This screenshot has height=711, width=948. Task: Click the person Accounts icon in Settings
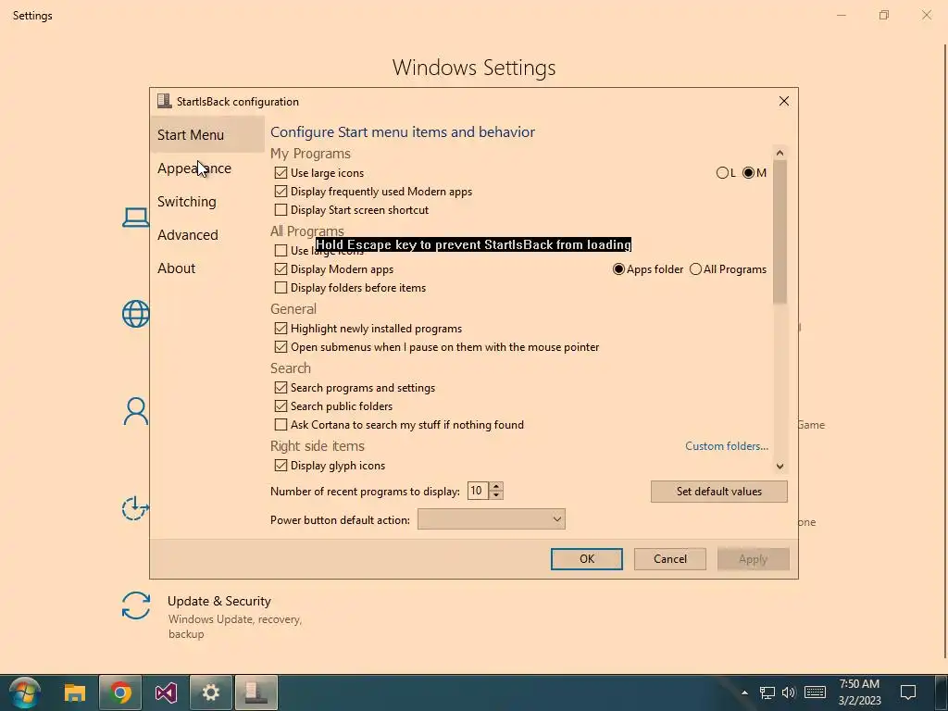[x=136, y=411]
